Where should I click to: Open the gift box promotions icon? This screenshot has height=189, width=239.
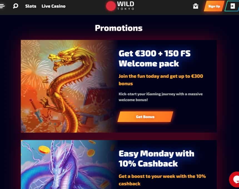[x=196, y=6]
